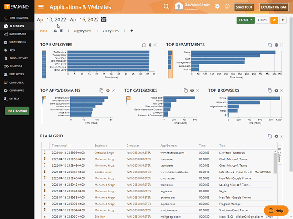Screen dimensions: 293x219
Task: Click the orange pencil edit icon
Action: click(x=274, y=20)
